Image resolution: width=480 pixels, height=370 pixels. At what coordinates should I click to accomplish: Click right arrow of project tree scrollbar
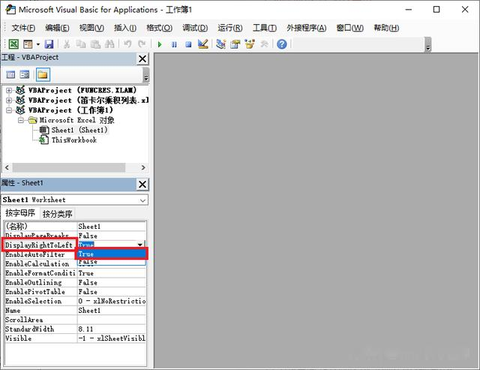click(143, 167)
